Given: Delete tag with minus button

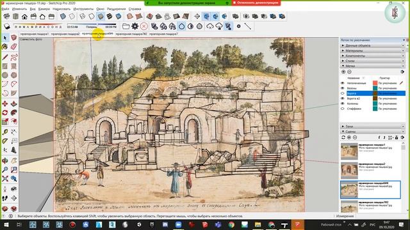Looking at the screenshot, I should [x=349, y=72].
